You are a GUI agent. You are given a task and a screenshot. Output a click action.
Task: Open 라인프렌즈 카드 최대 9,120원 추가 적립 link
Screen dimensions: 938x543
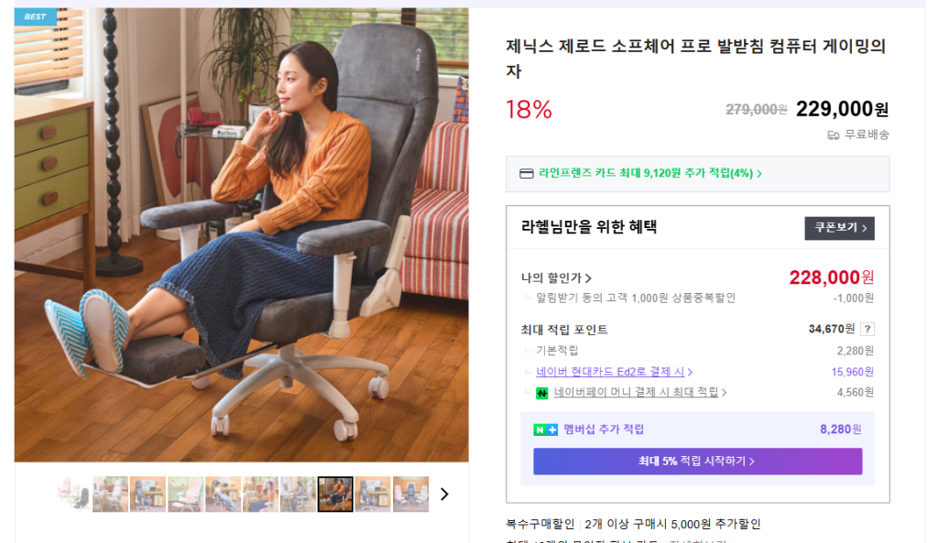[650, 173]
